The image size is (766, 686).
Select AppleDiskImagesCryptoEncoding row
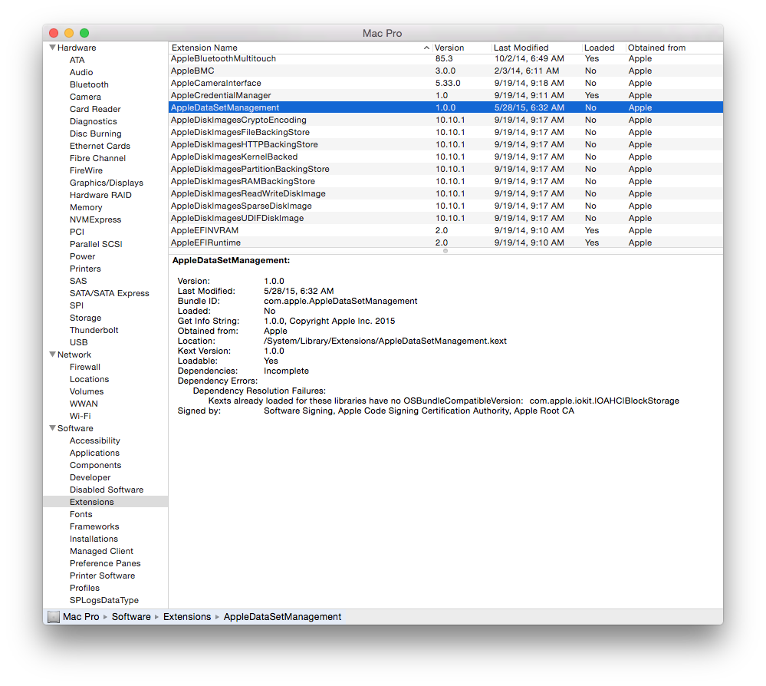pyautogui.click(x=445, y=120)
